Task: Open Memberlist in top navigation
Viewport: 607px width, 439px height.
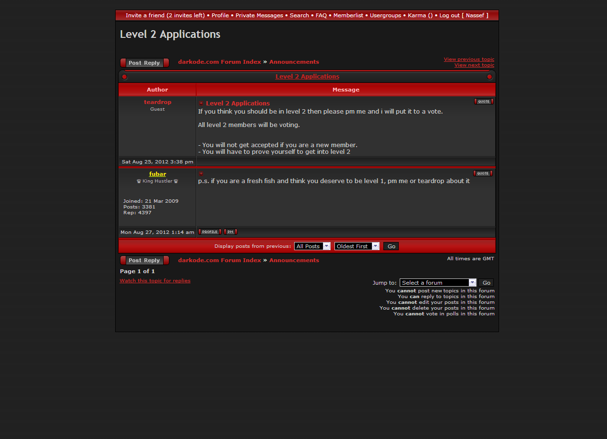Action: click(348, 15)
